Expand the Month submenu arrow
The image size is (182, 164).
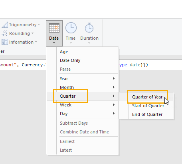tap(114, 87)
